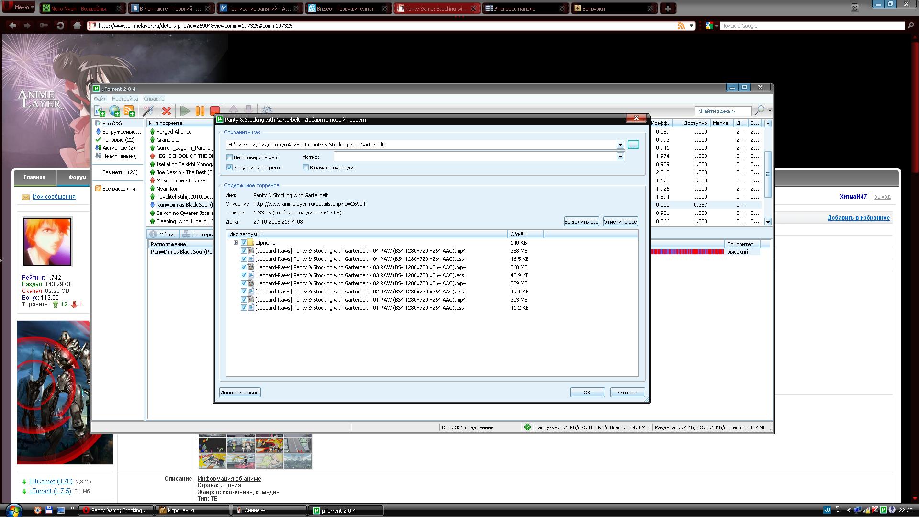This screenshot has height=517, width=919.
Task: Check 'В начало очереди' checkbox
Action: (x=305, y=168)
